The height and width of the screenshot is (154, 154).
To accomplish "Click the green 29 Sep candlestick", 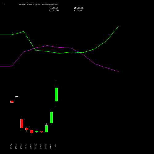I will (51, 117).
